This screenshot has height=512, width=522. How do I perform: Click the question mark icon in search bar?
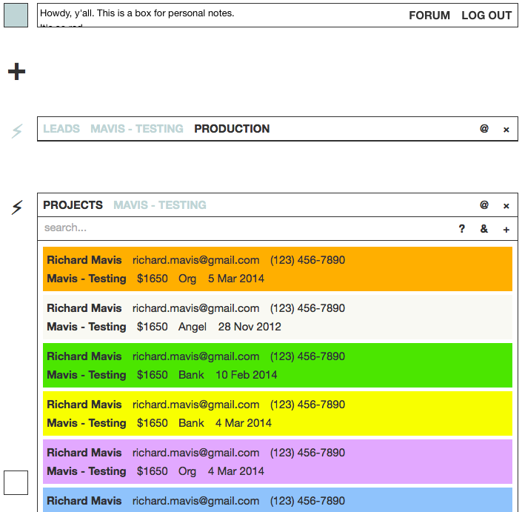tap(462, 229)
